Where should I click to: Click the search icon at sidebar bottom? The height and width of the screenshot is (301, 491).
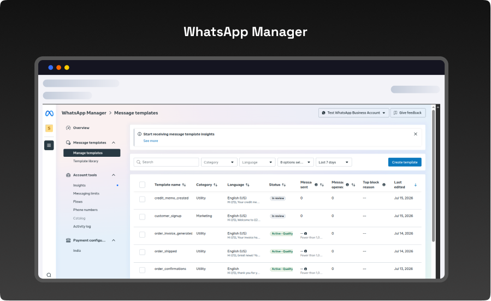coord(49,275)
